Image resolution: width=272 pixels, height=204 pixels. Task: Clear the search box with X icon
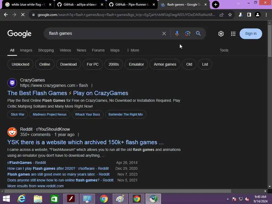click(x=164, y=33)
